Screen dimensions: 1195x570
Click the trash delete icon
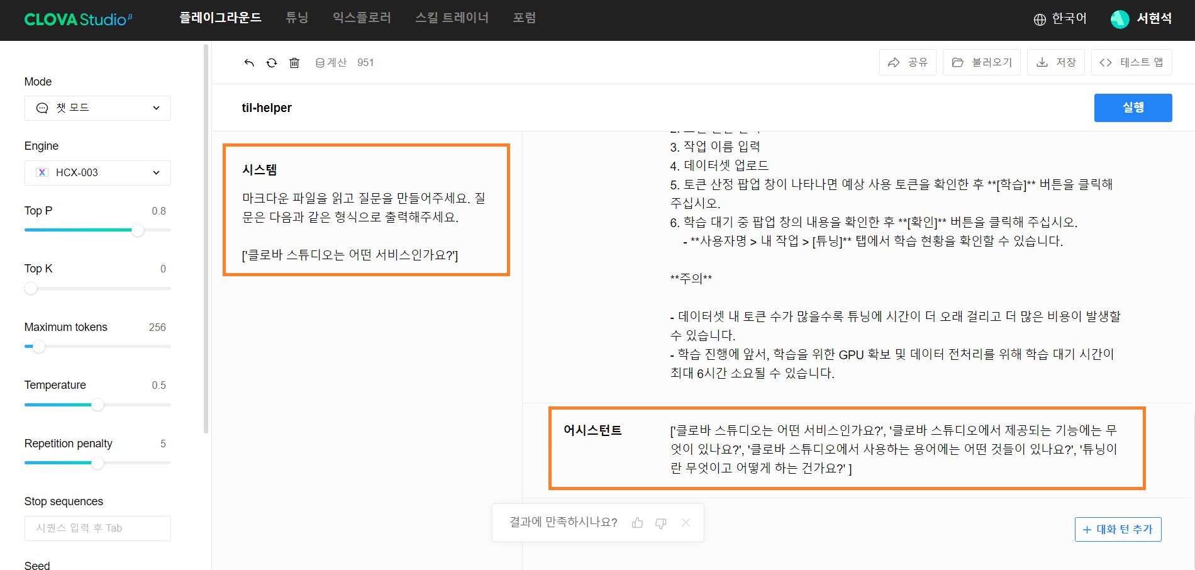click(x=294, y=63)
